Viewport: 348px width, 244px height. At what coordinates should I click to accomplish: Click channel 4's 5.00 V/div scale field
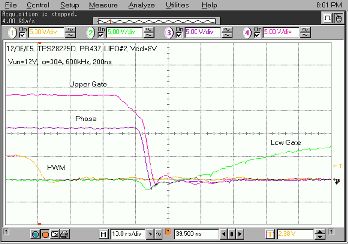coord(281,32)
